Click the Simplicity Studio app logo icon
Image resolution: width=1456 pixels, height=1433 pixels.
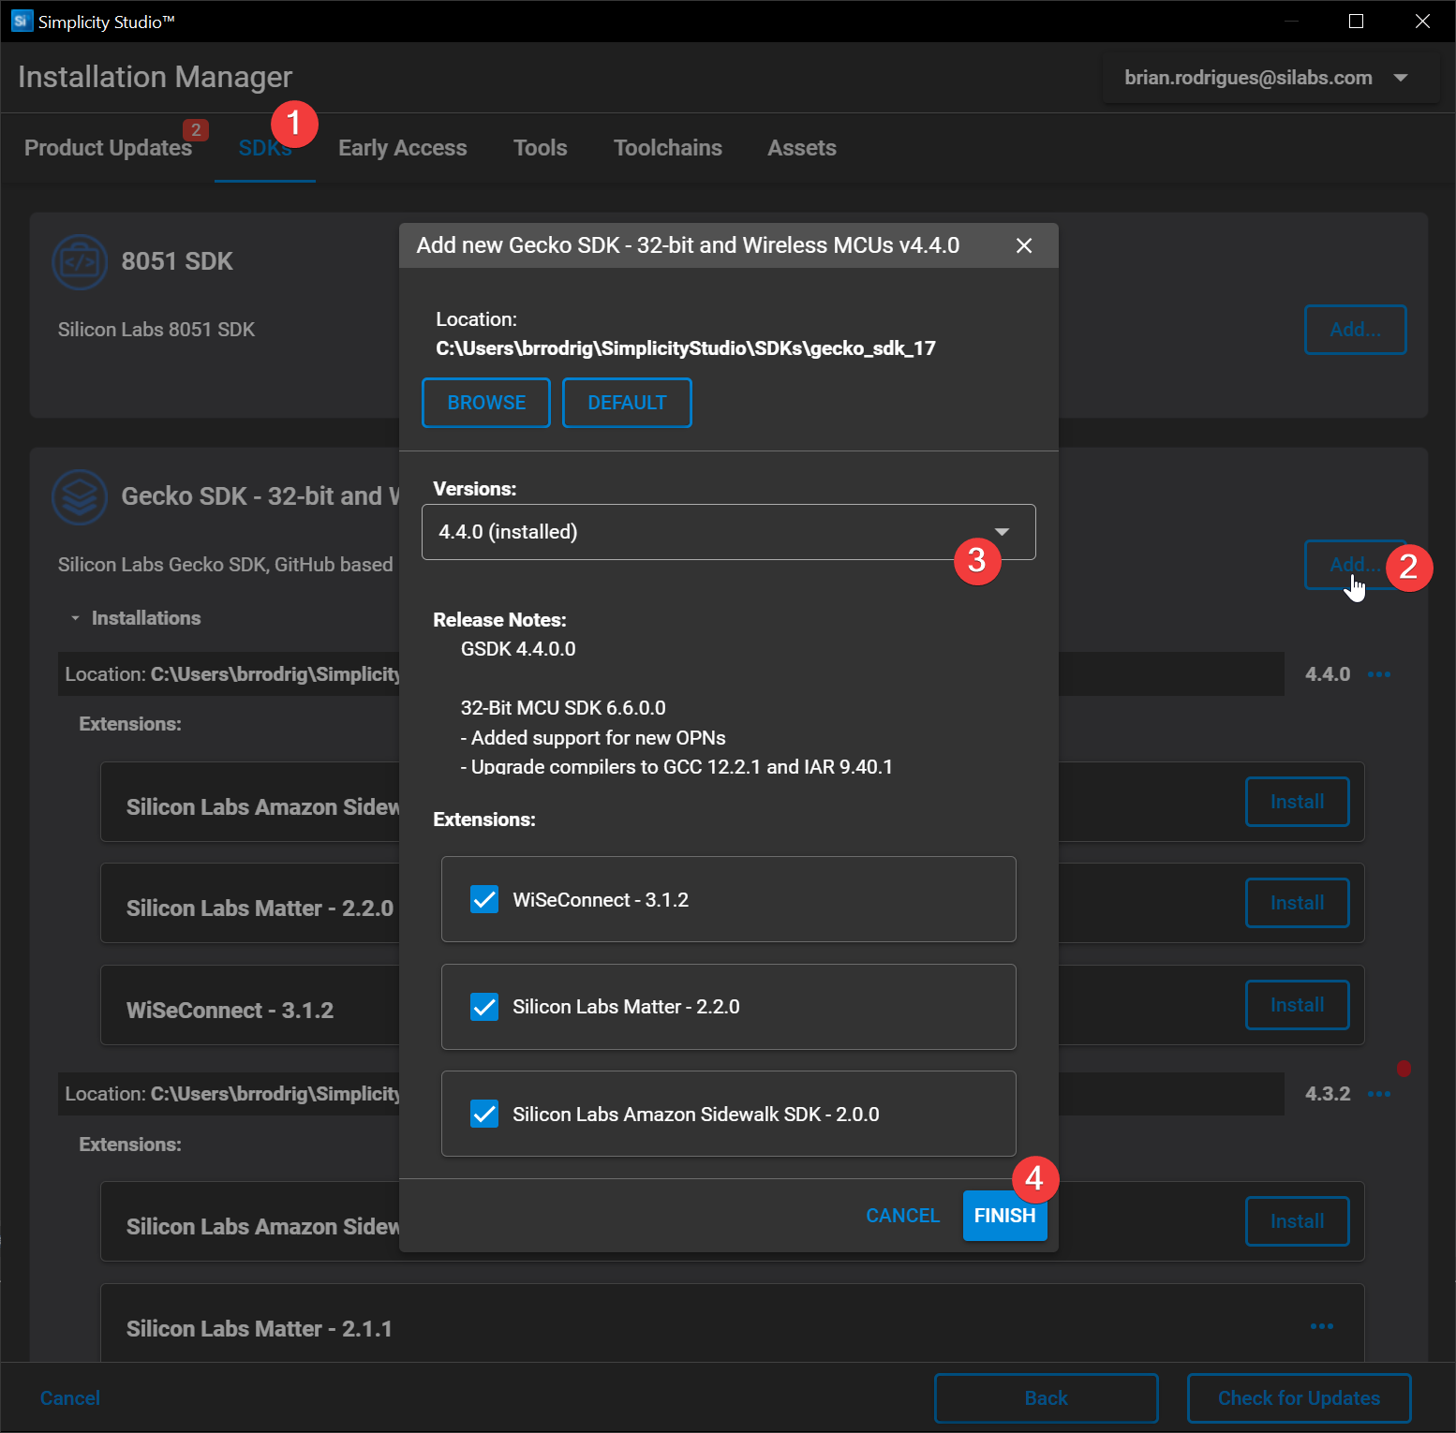click(22, 21)
